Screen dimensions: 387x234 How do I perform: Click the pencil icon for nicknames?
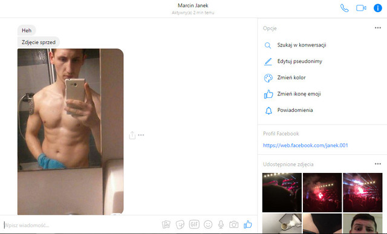(268, 62)
